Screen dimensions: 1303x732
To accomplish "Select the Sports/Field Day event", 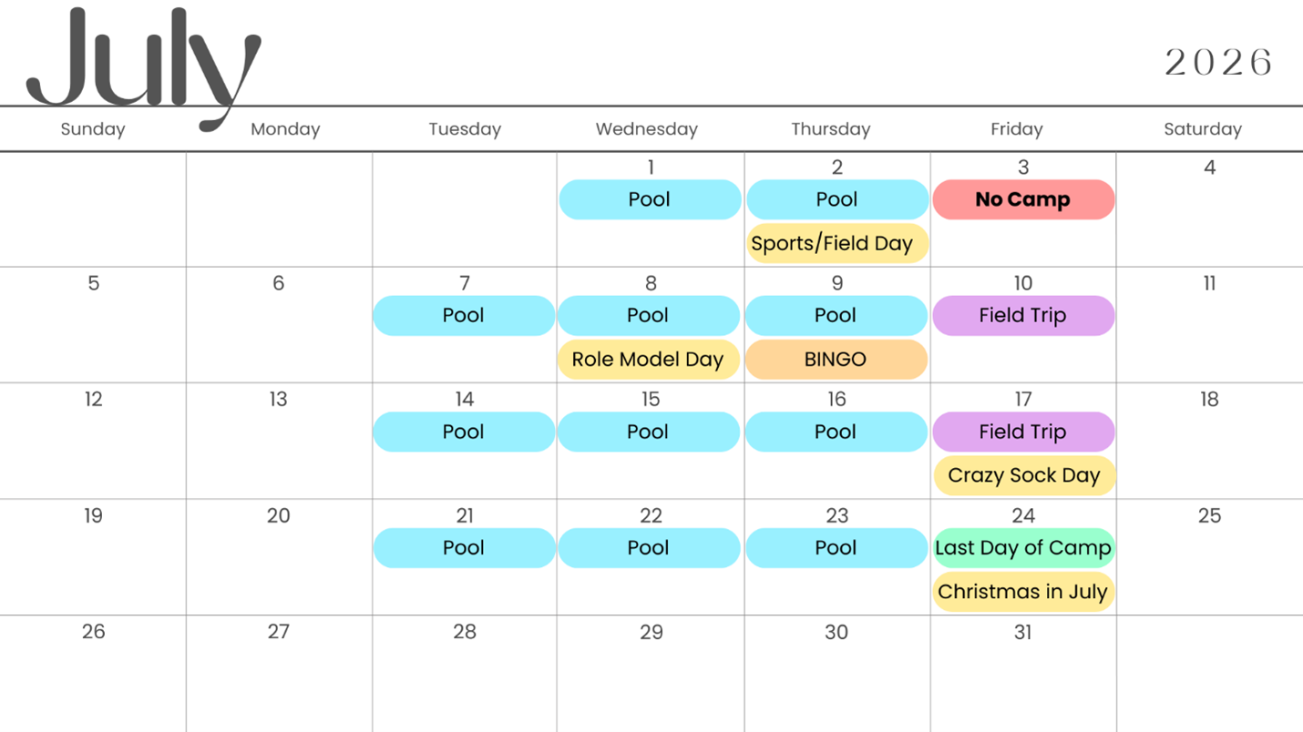I will click(x=836, y=243).
